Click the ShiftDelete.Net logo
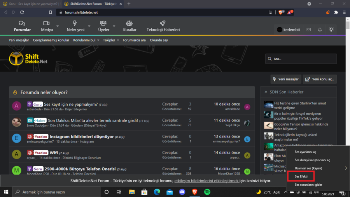This screenshot has width=350, height=197. tap(28, 58)
